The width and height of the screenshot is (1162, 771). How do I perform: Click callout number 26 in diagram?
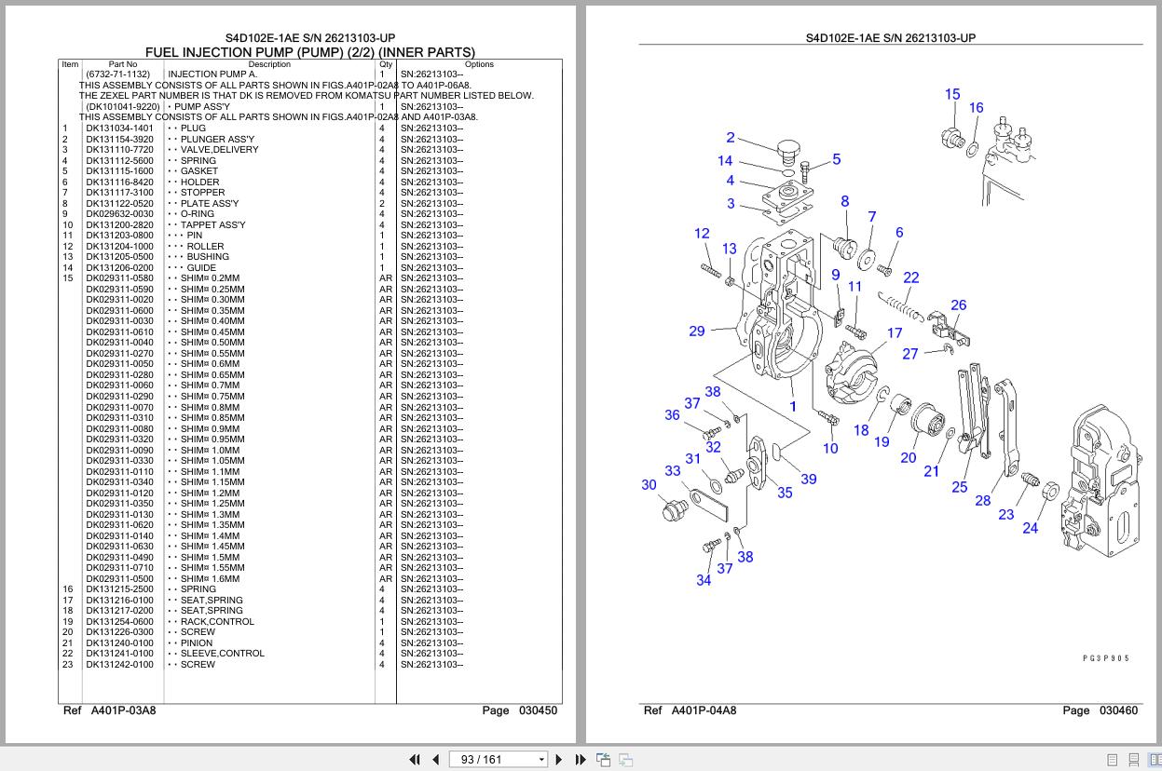tap(958, 304)
